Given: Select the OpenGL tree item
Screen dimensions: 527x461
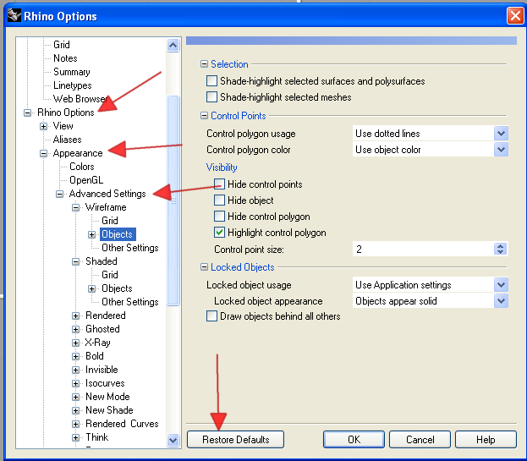Looking at the screenshot, I should click(86, 180).
